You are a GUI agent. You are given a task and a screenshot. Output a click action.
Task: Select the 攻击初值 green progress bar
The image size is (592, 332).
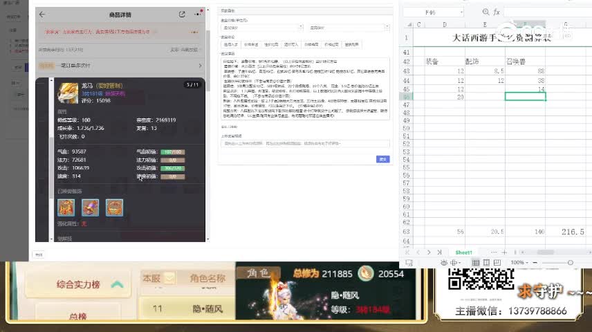[172, 168]
